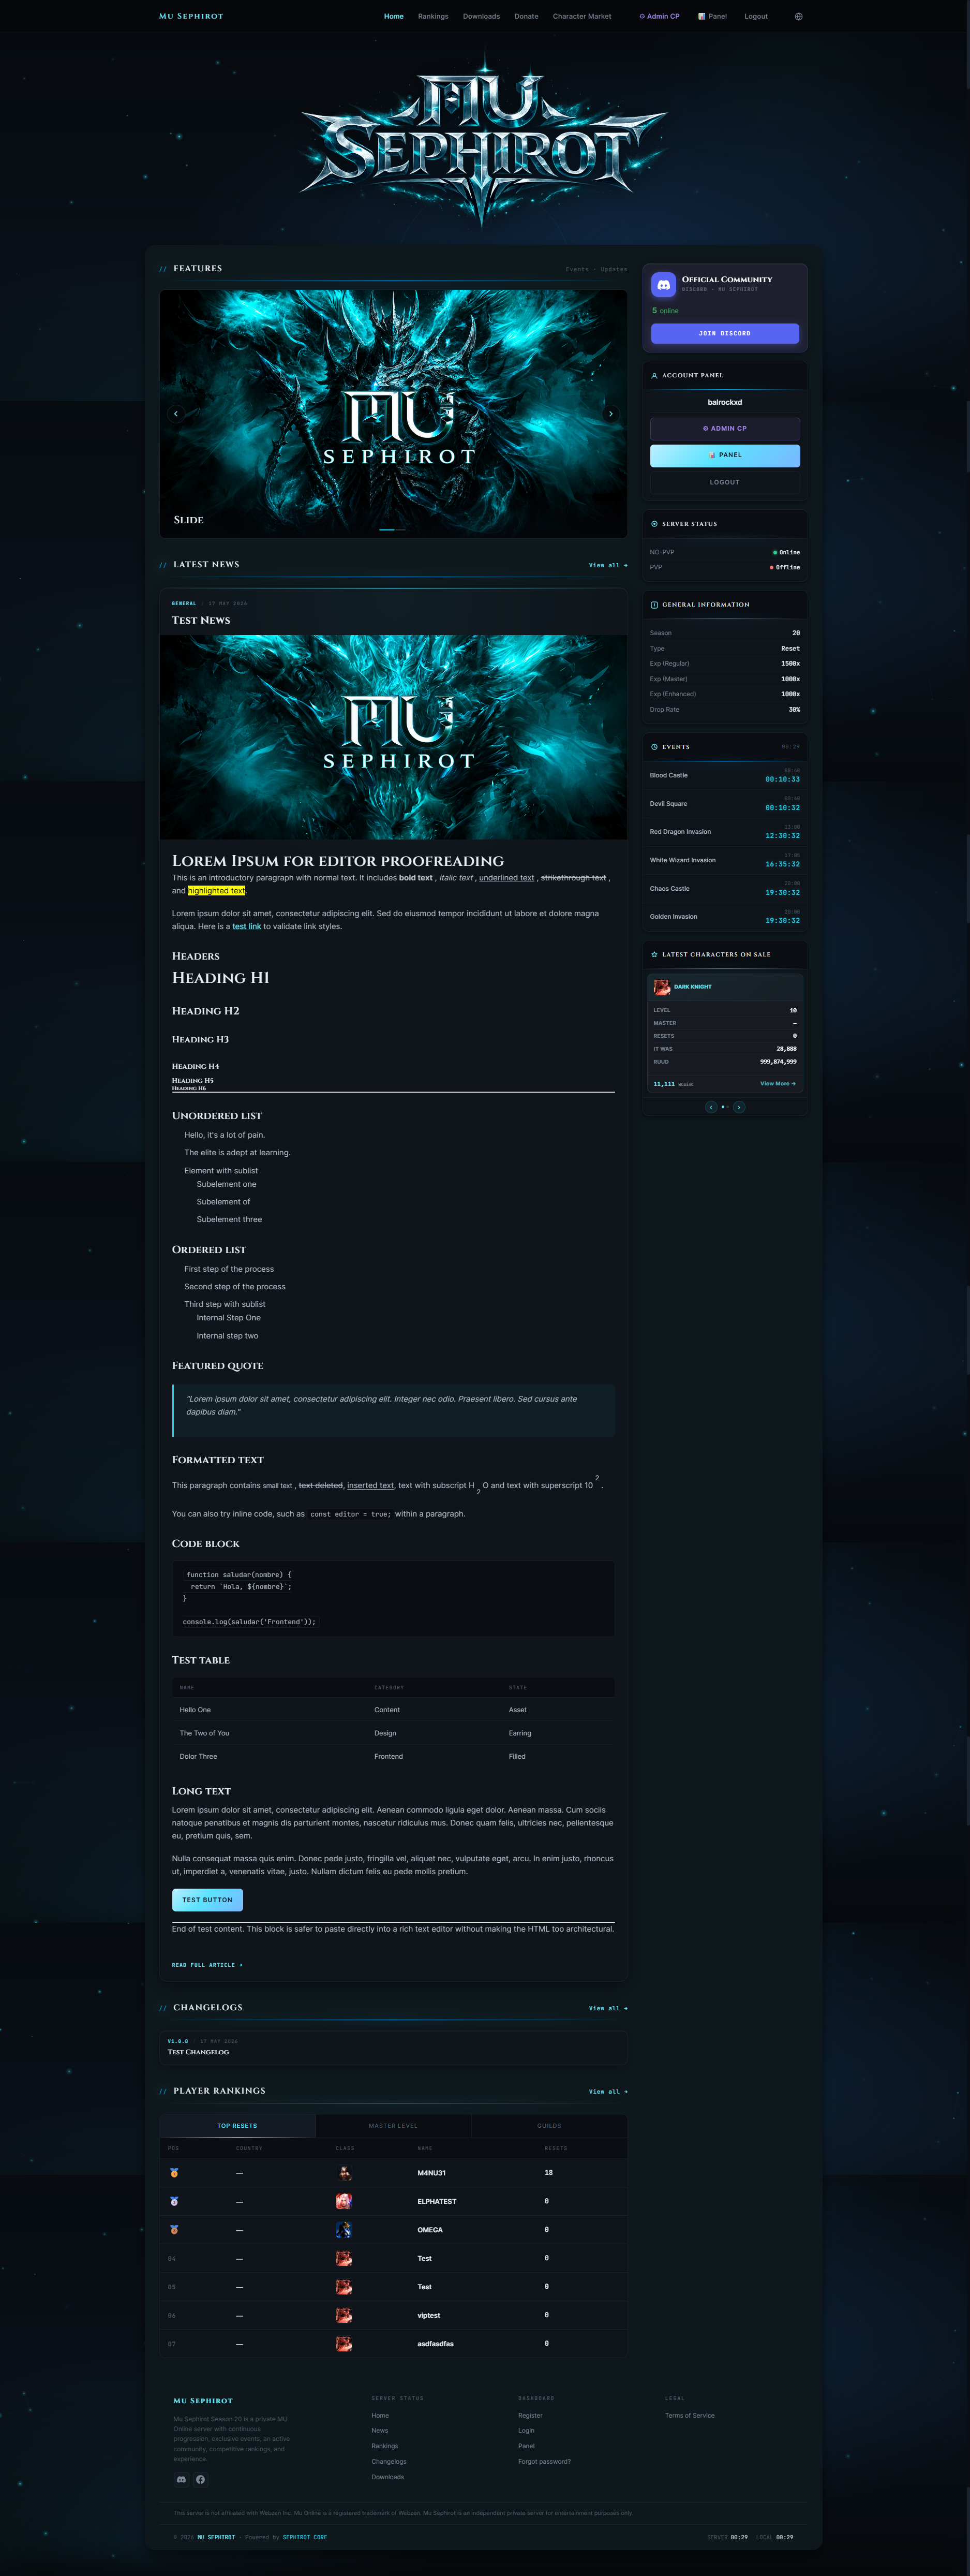970x2576 pixels.
Task: Open the Facebook icon in the footer
Action: [200, 2479]
